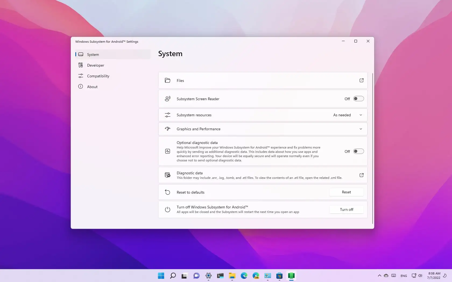Click the Subsystem Screen Reader speaker icon

point(167,99)
